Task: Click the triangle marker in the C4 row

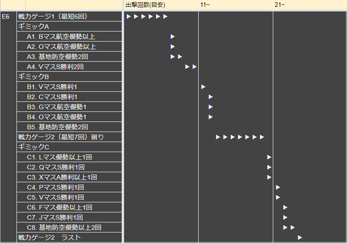Action: [x=278, y=188]
